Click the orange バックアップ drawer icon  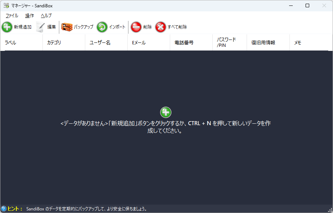(67, 27)
